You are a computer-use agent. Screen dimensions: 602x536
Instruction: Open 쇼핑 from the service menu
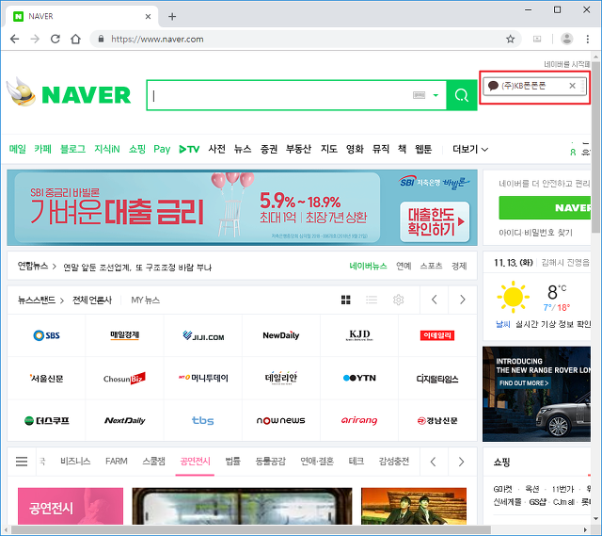point(137,149)
